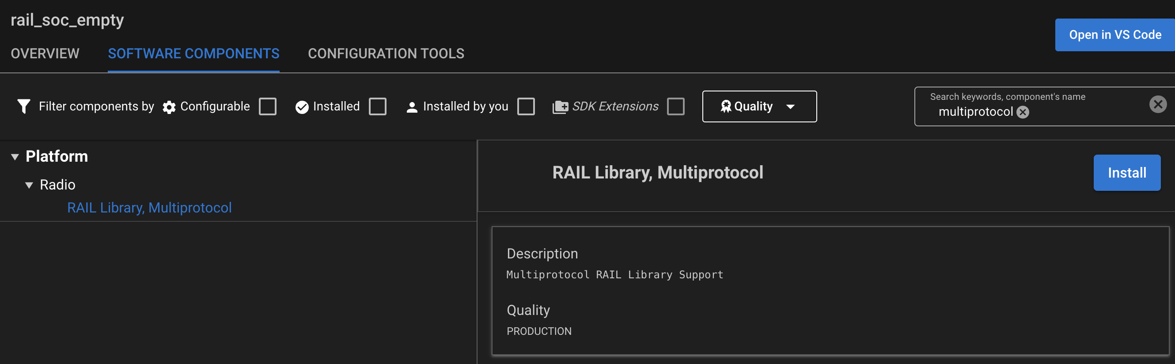Click the PRODUCTION quality value

(539, 331)
